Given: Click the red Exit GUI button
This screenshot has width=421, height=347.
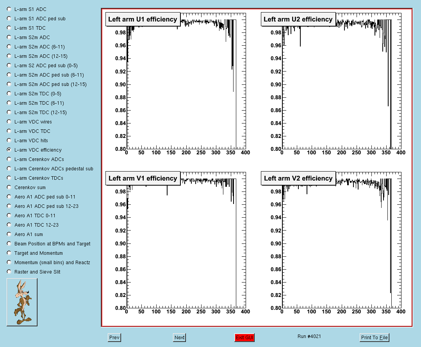Looking at the screenshot, I should point(244,338).
